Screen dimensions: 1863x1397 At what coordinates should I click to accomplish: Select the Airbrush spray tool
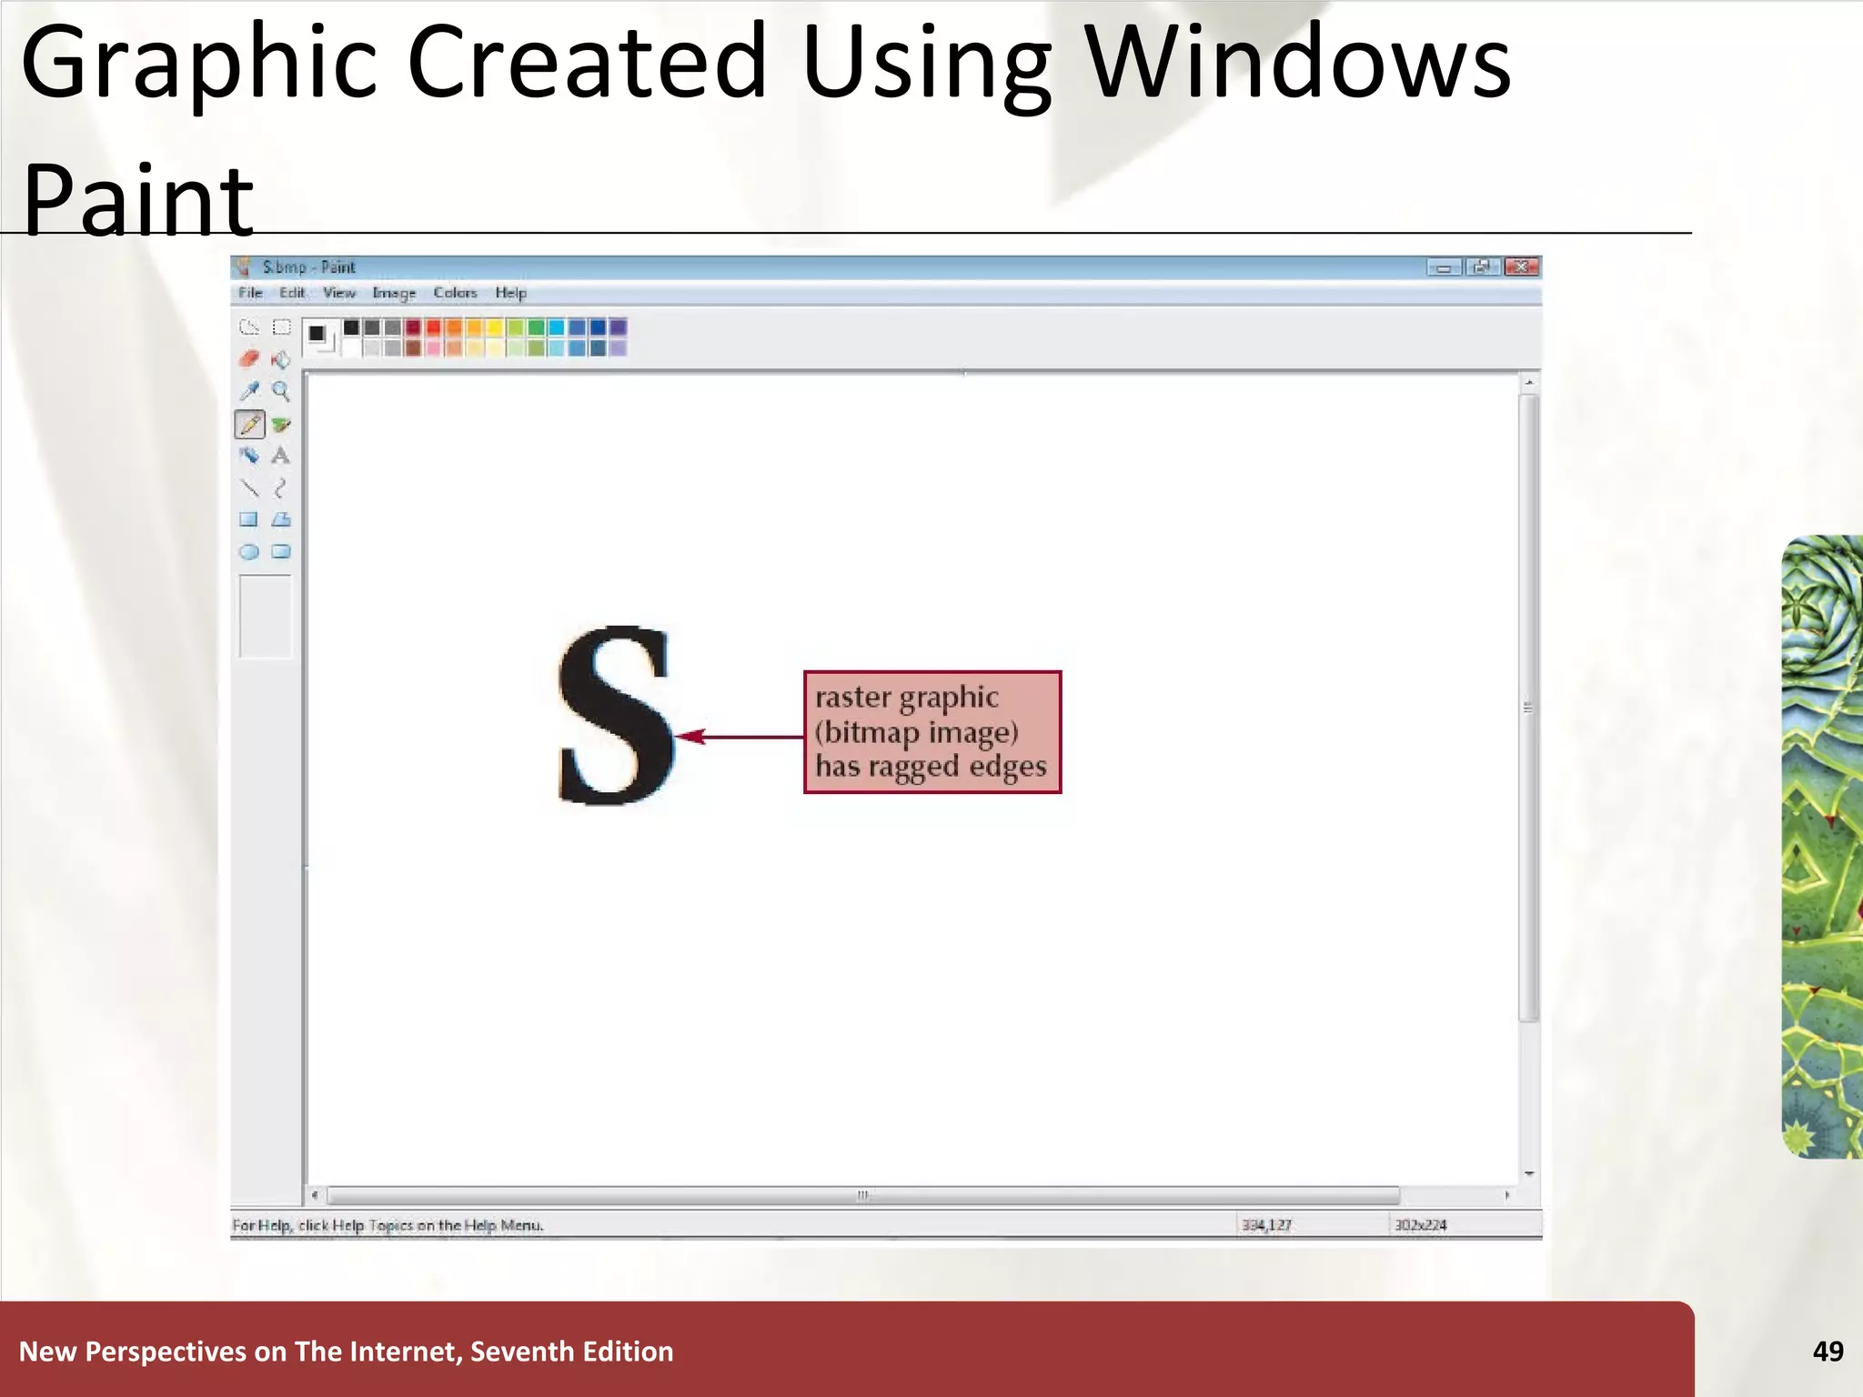click(x=249, y=456)
